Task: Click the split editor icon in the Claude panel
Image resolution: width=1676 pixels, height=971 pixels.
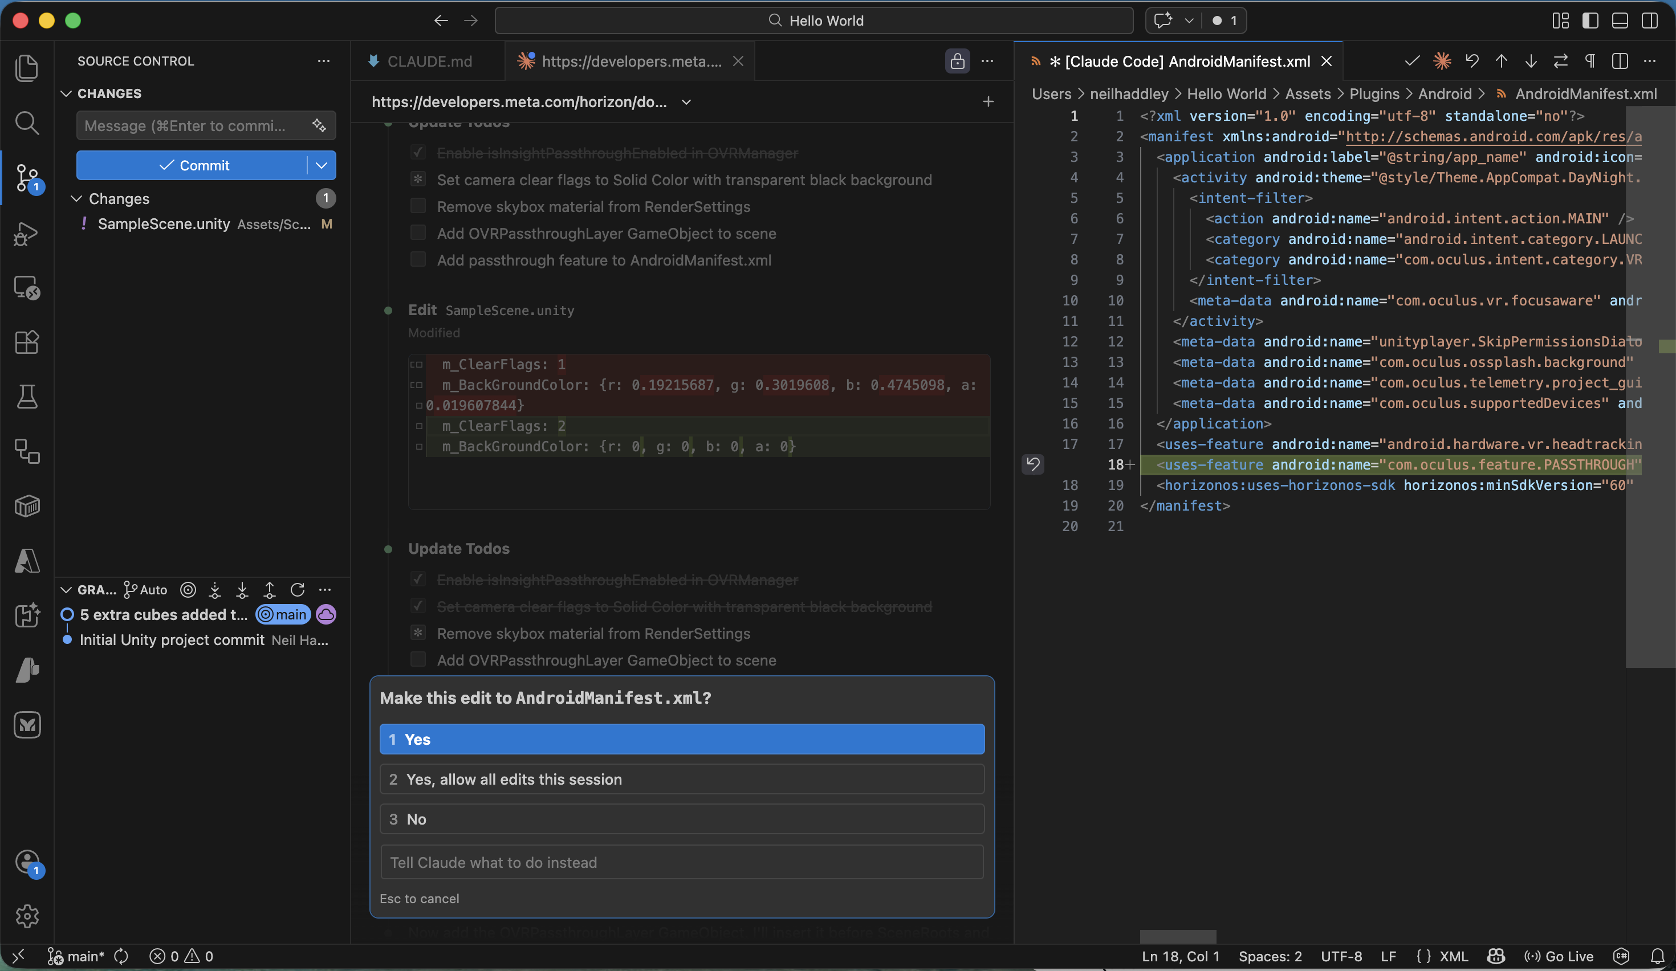Action: tap(1619, 61)
